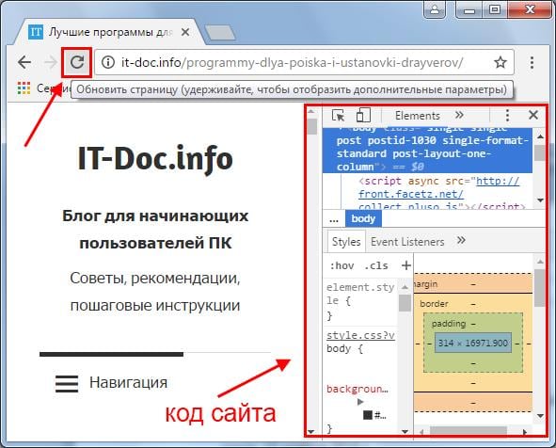Screen dimensions: 556x448
Task: Add a new style rule with plus
Action: point(406,265)
